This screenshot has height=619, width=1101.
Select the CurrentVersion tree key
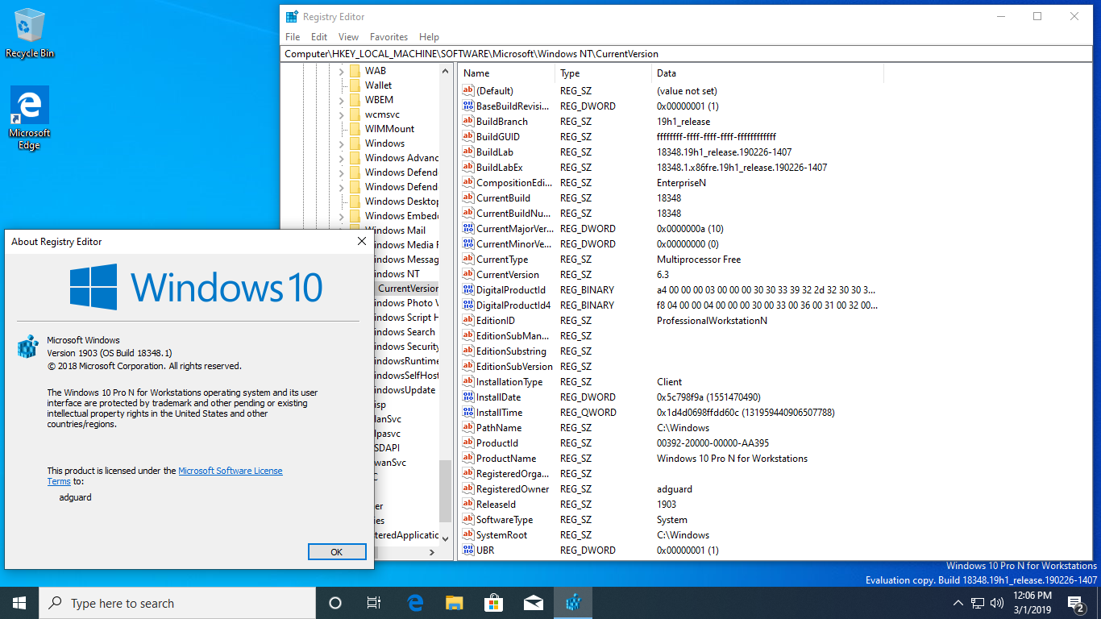point(407,289)
